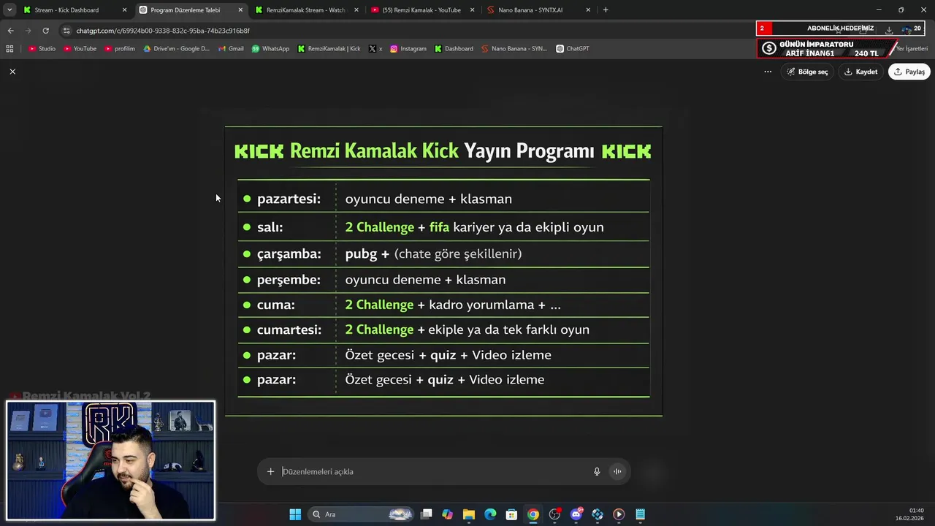
Task: Open Discord from the taskbar
Action: (576, 514)
